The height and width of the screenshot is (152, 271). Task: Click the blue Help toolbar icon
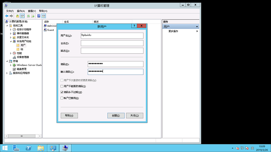(39, 16)
